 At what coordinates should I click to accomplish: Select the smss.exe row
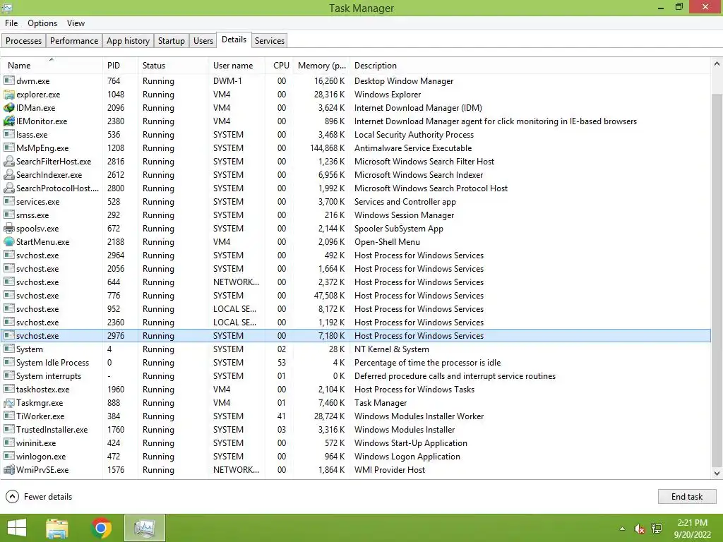click(x=356, y=215)
